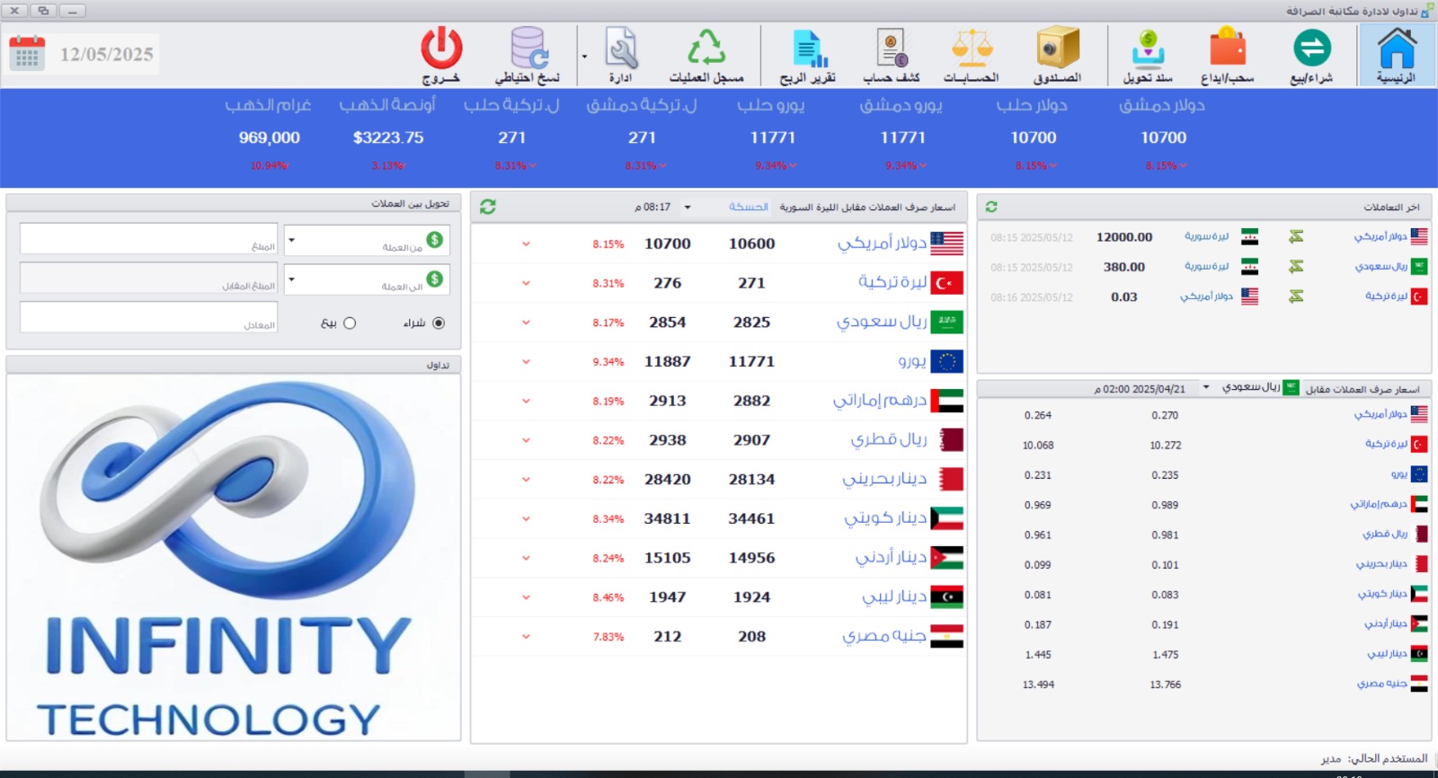The height and width of the screenshot is (778, 1438).
Task: Click the 13.766 Egyptian pound rate value
Action: 1165,685
